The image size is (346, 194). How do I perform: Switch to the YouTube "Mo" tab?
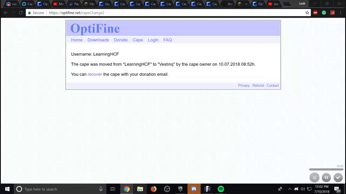click(58, 4)
